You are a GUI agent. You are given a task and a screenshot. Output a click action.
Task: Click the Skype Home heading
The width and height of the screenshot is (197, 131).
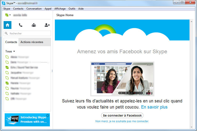coord(65,15)
